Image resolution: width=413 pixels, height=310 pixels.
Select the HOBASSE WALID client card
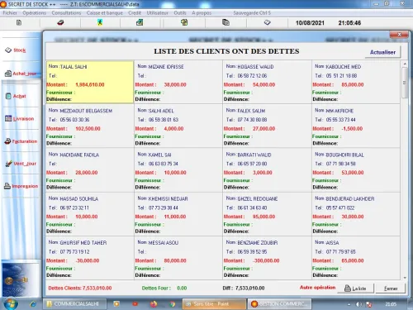point(267,82)
